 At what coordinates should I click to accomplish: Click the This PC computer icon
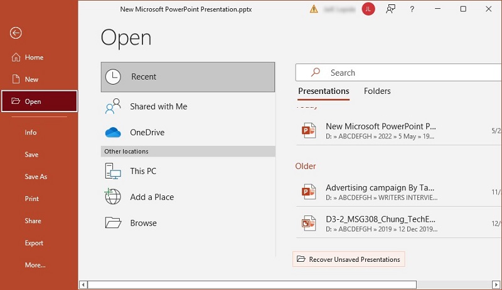113,171
